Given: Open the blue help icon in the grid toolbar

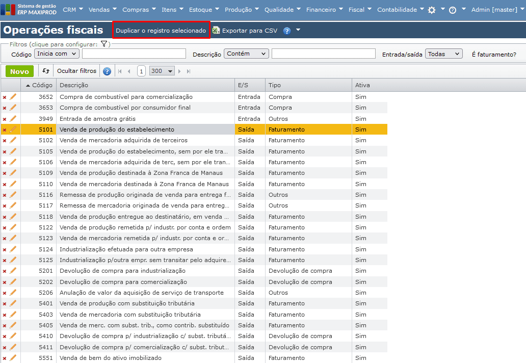Looking at the screenshot, I should tap(107, 71).
